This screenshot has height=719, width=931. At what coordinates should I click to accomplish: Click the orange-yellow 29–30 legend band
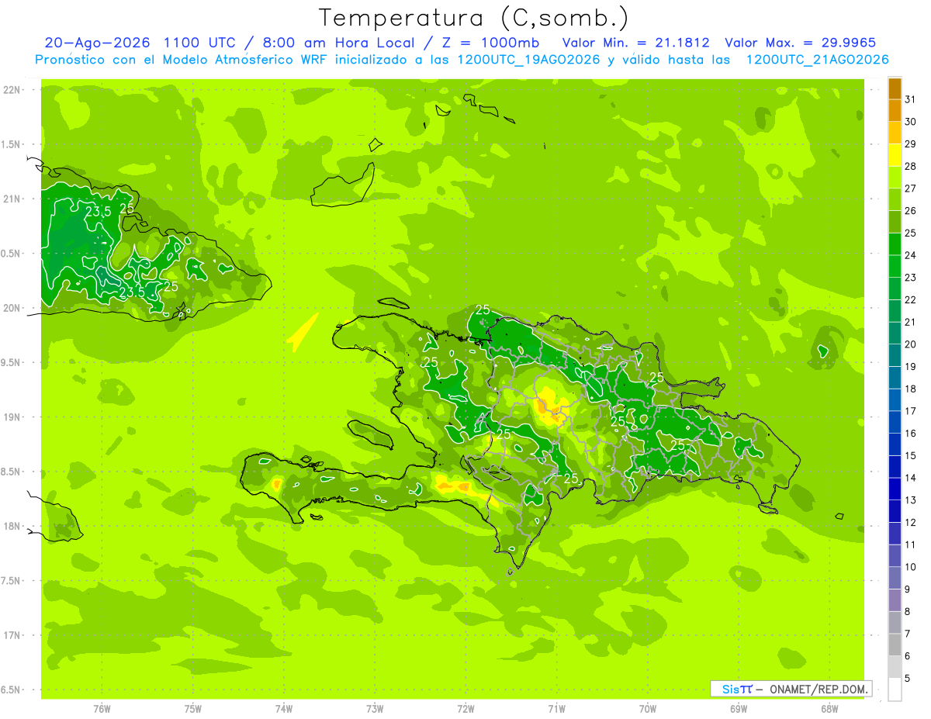(x=895, y=133)
